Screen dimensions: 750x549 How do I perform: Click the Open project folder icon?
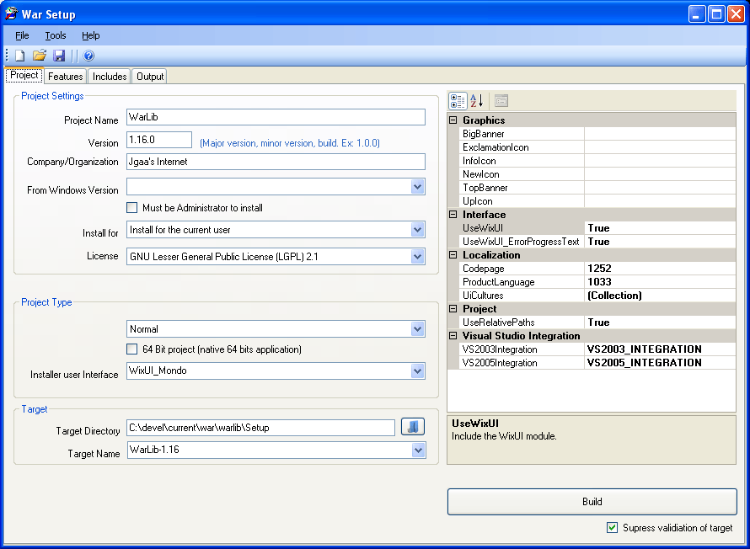(40, 56)
